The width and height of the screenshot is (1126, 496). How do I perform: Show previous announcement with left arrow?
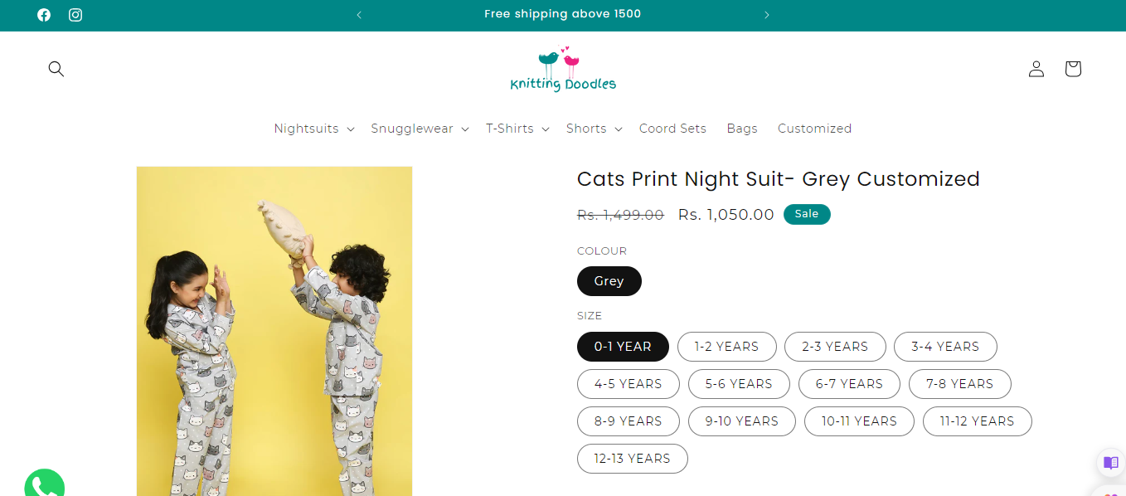pyautogui.click(x=359, y=15)
